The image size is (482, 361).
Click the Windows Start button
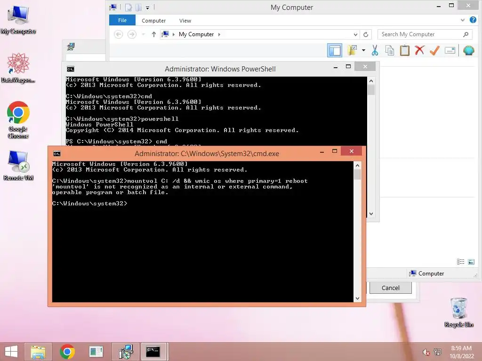[11, 352]
